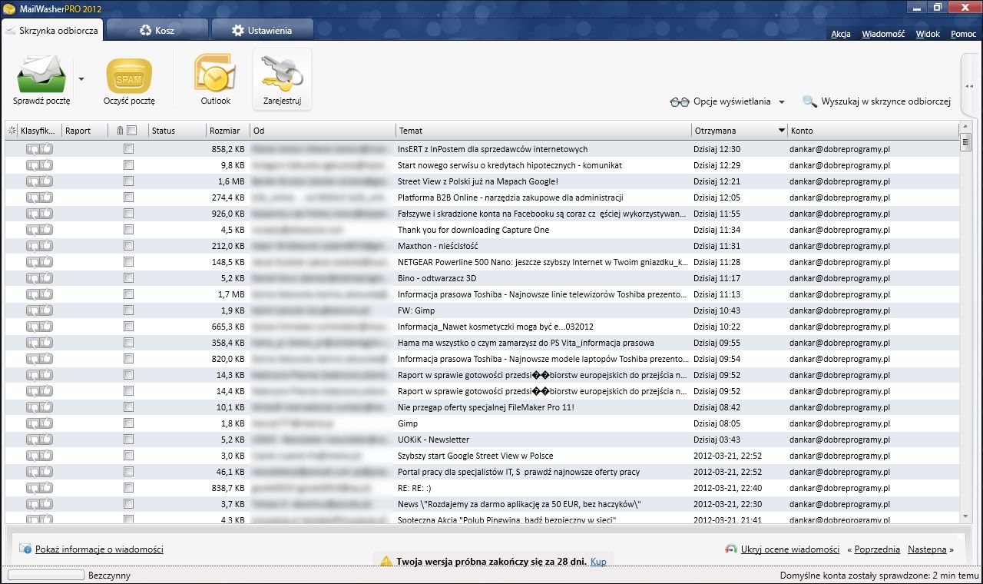Click thumbs rating icon for Bino row
This screenshot has width=983, height=584.
[39, 278]
